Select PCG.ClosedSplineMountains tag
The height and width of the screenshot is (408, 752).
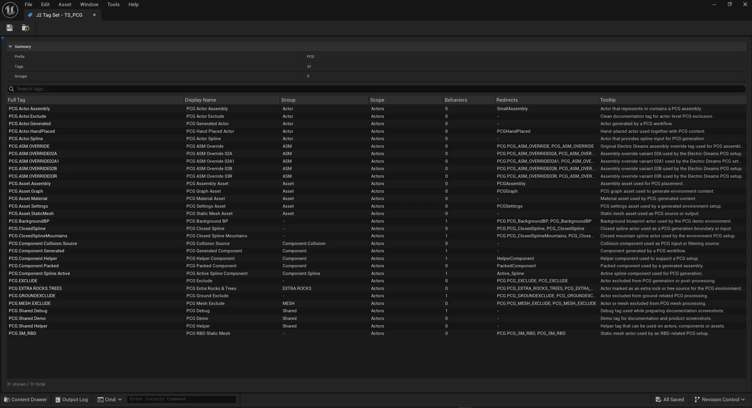pos(38,236)
